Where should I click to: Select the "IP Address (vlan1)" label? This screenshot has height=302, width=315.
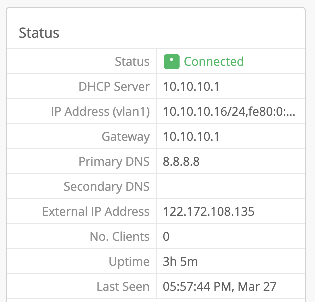click(100, 112)
